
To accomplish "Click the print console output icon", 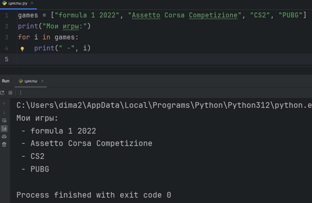I will pos(4,136).
